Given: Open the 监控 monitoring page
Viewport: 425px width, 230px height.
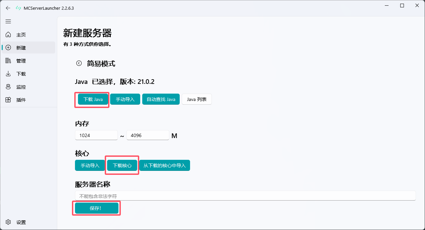Looking at the screenshot, I should 28,87.
